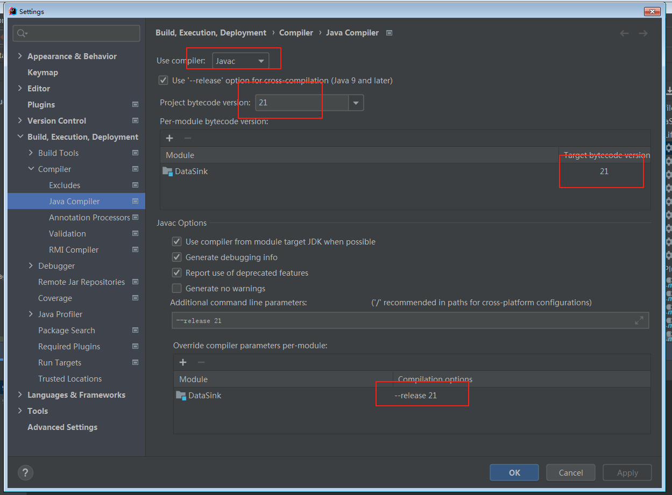Viewport: 672px width, 495px height.
Task: Collapse the Compiler node
Action: point(31,169)
